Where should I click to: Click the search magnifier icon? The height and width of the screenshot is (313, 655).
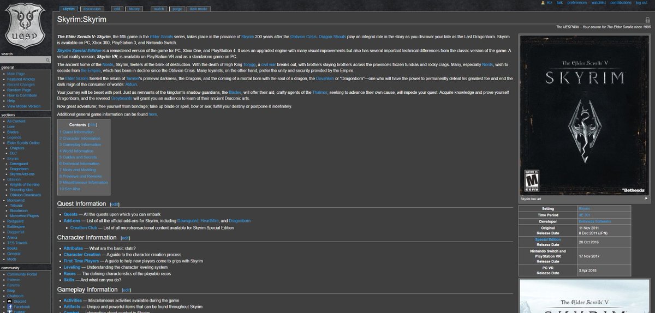tap(47, 60)
